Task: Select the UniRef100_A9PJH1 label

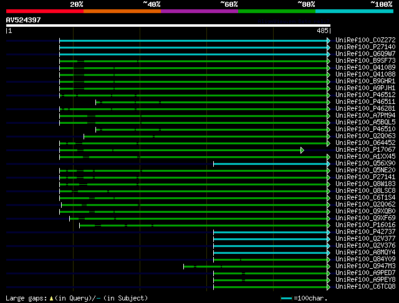Action: [x=365, y=88]
